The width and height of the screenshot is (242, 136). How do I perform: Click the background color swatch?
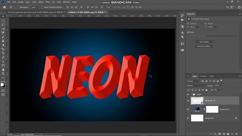pos(4,87)
